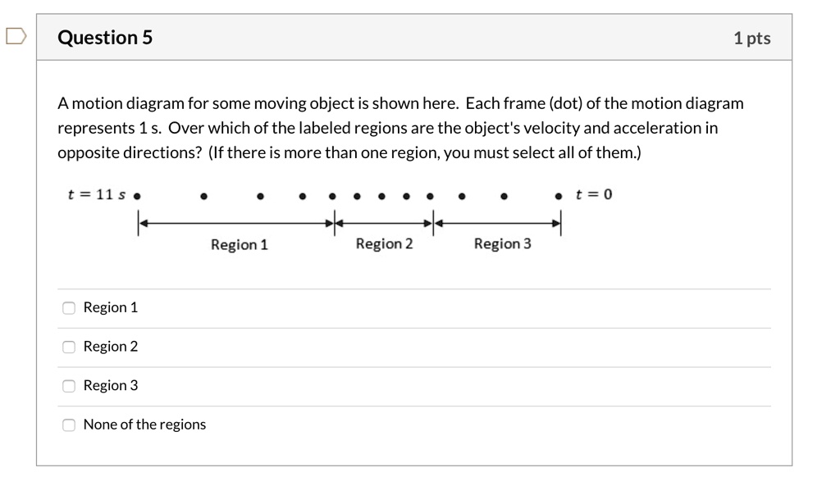Click the Region 2 measurement arrow line
The image size is (840, 495).
pyautogui.click(x=384, y=222)
